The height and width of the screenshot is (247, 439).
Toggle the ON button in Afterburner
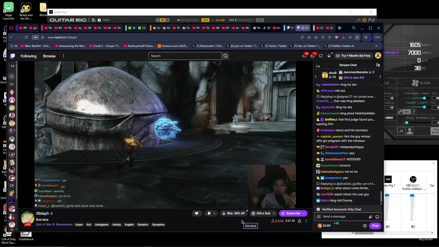click(x=406, y=112)
